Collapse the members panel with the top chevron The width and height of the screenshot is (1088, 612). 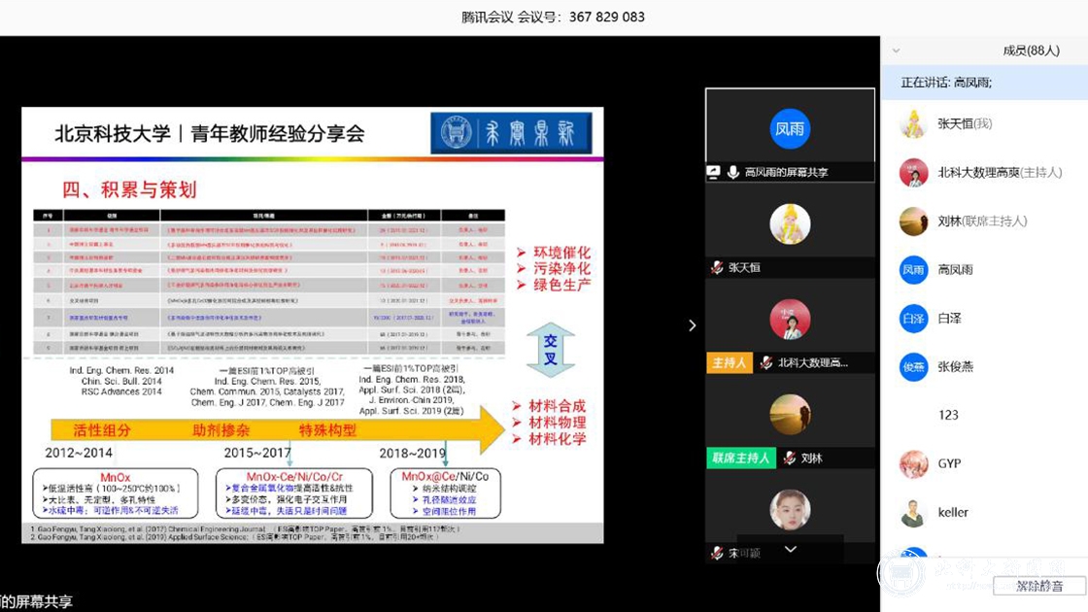(896, 51)
